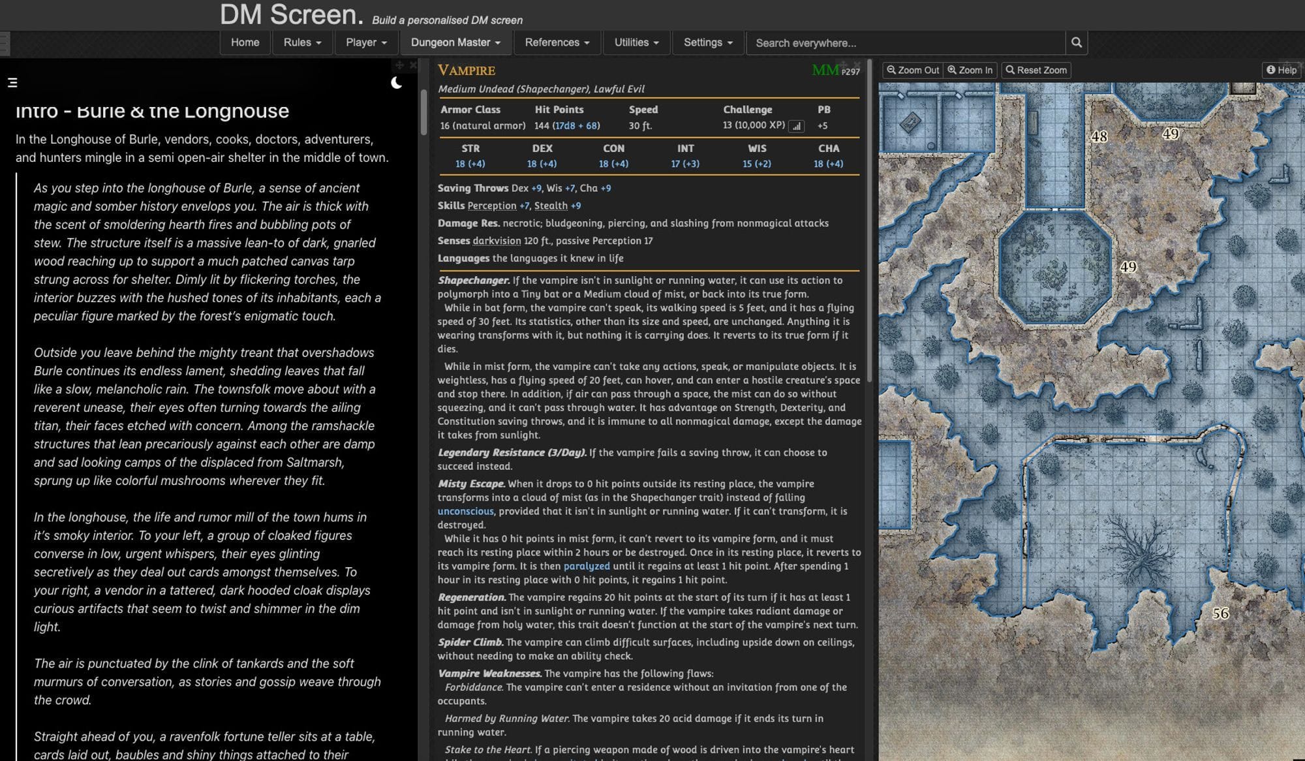Click the 'Shapechanger.' trait heading
This screenshot has width=1305, height=761.
click(x=474, y=280)
